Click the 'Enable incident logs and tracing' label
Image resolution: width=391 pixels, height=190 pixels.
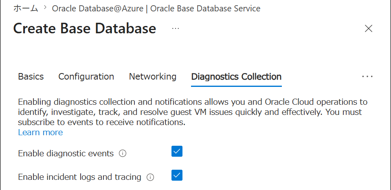[79, 177]
